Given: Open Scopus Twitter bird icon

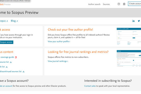Looking at the screenshot, I should point(139,21).
